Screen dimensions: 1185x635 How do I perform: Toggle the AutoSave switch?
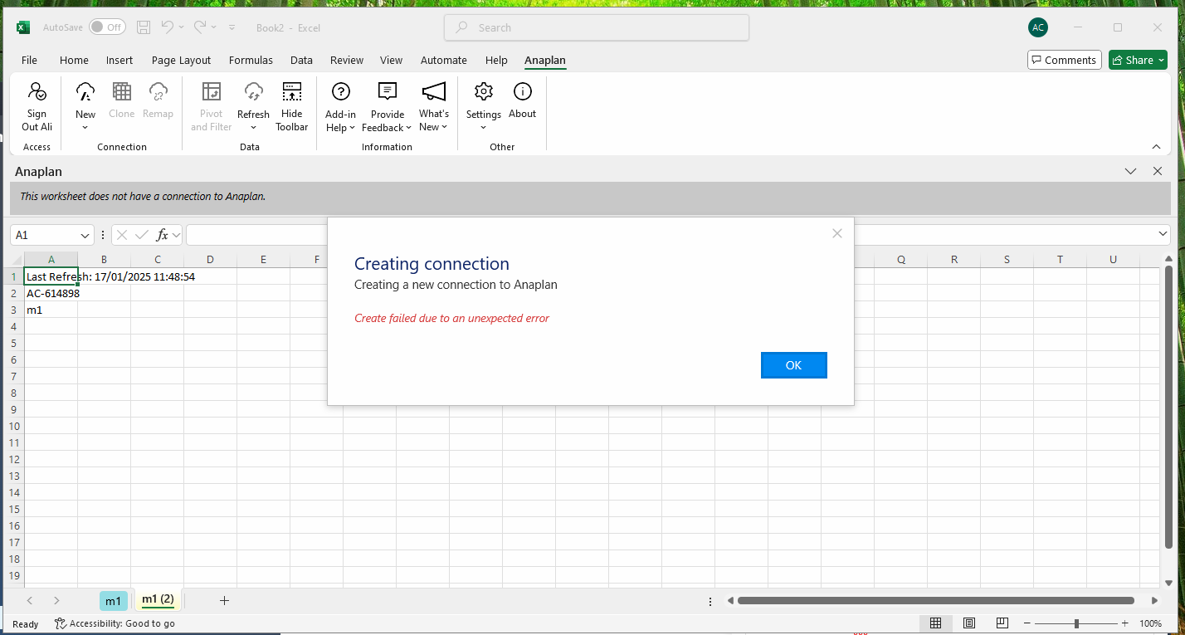[108, 27]
